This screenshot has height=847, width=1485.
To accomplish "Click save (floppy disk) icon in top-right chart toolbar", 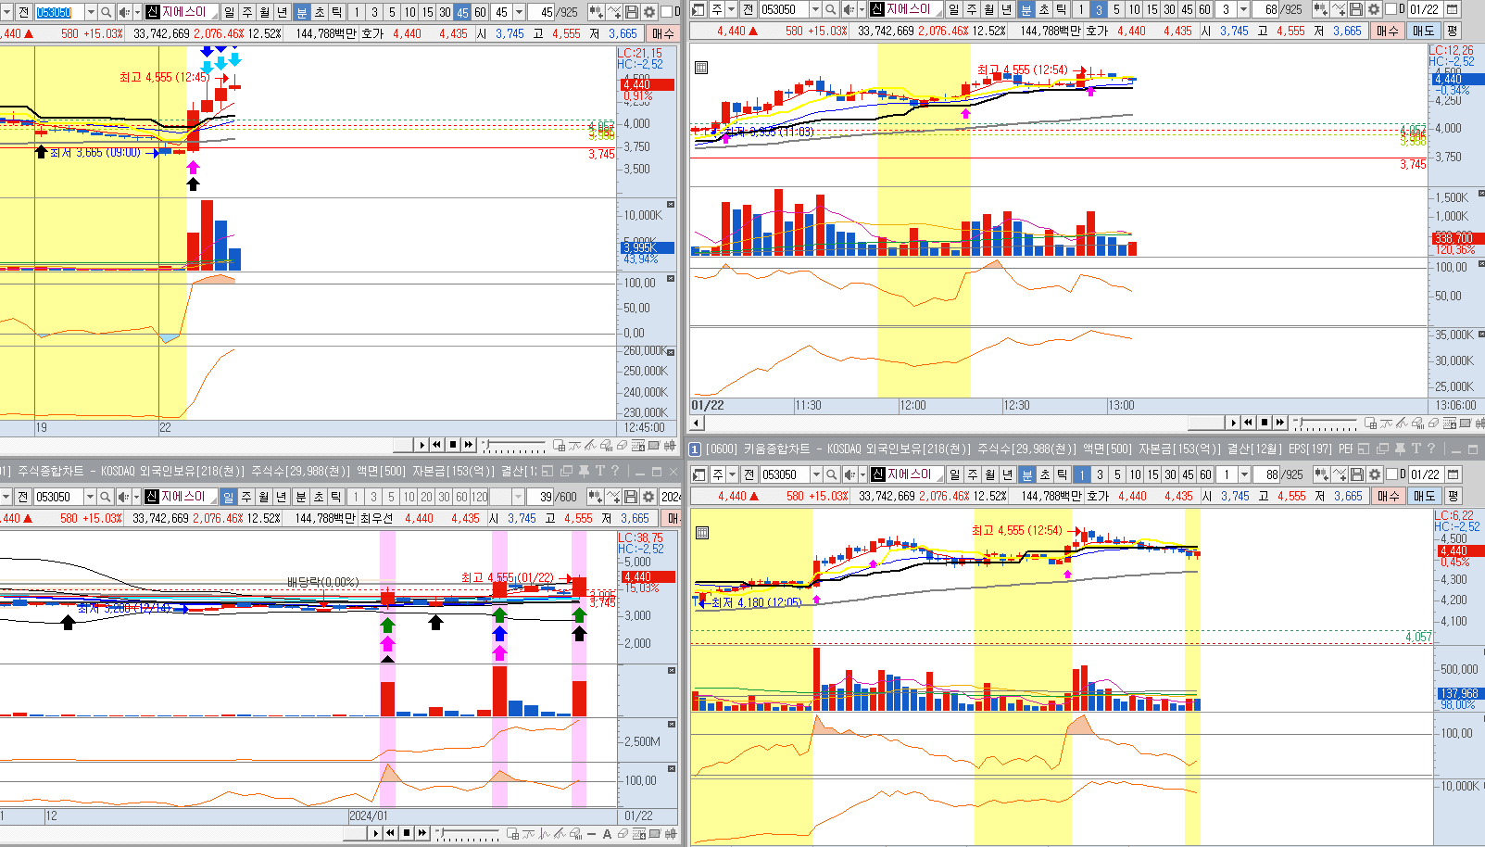I will pyautogui.click(x=1356, y=9).
